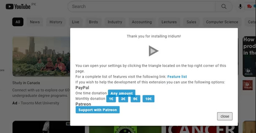Select the All filter chip

tap(18, 22)
